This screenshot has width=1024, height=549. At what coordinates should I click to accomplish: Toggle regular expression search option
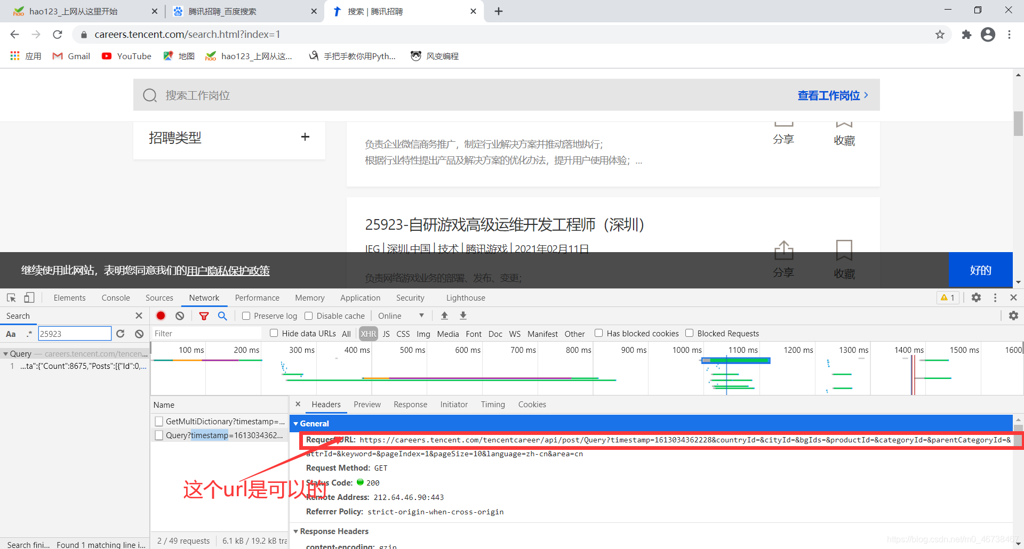29,334
